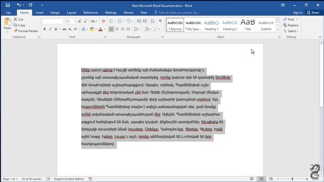Apply Title style

click(x=248, y=25)
